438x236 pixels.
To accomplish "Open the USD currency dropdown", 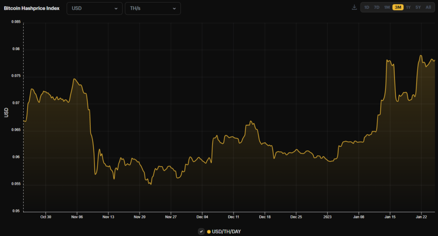I will pyautogui.click(x=94, y=8).
